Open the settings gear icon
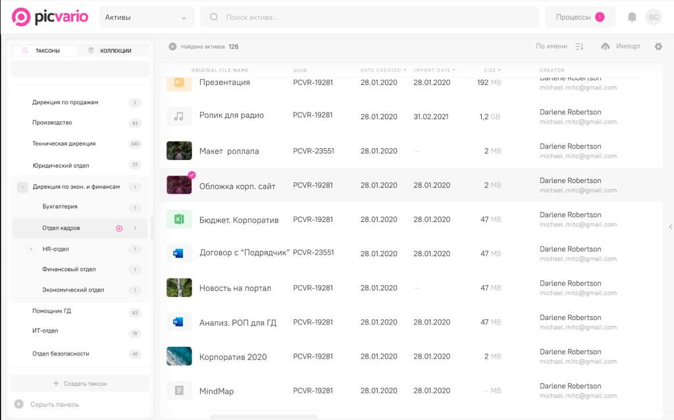 [x=658, y=46]
